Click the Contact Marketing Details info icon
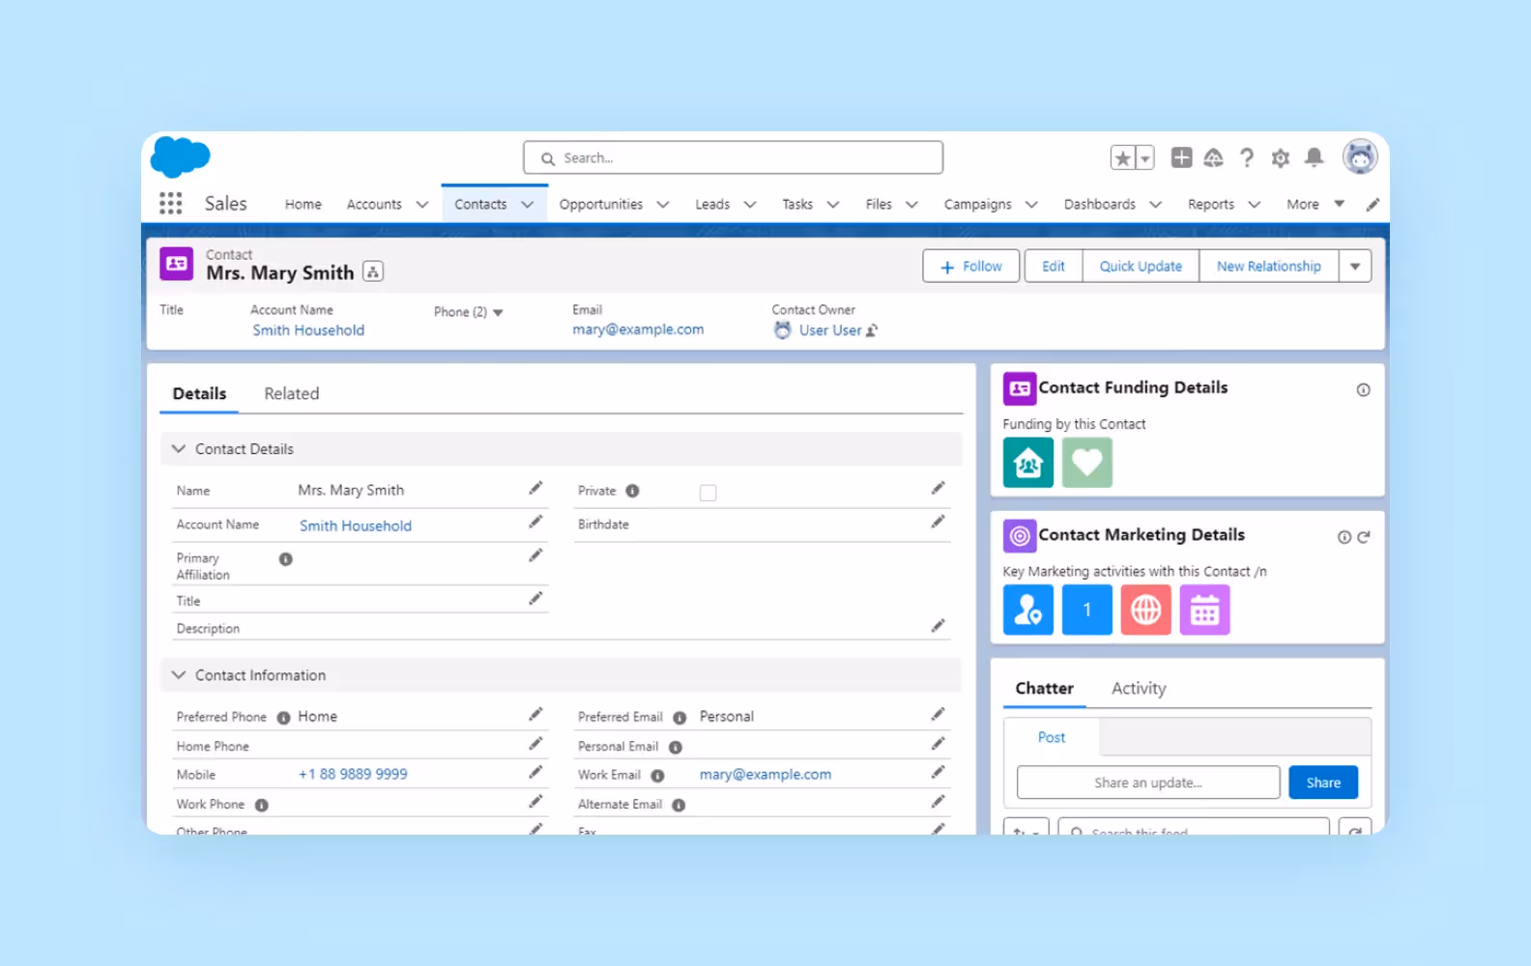This screenshot has width=1531, height=966. point(1344,537)
